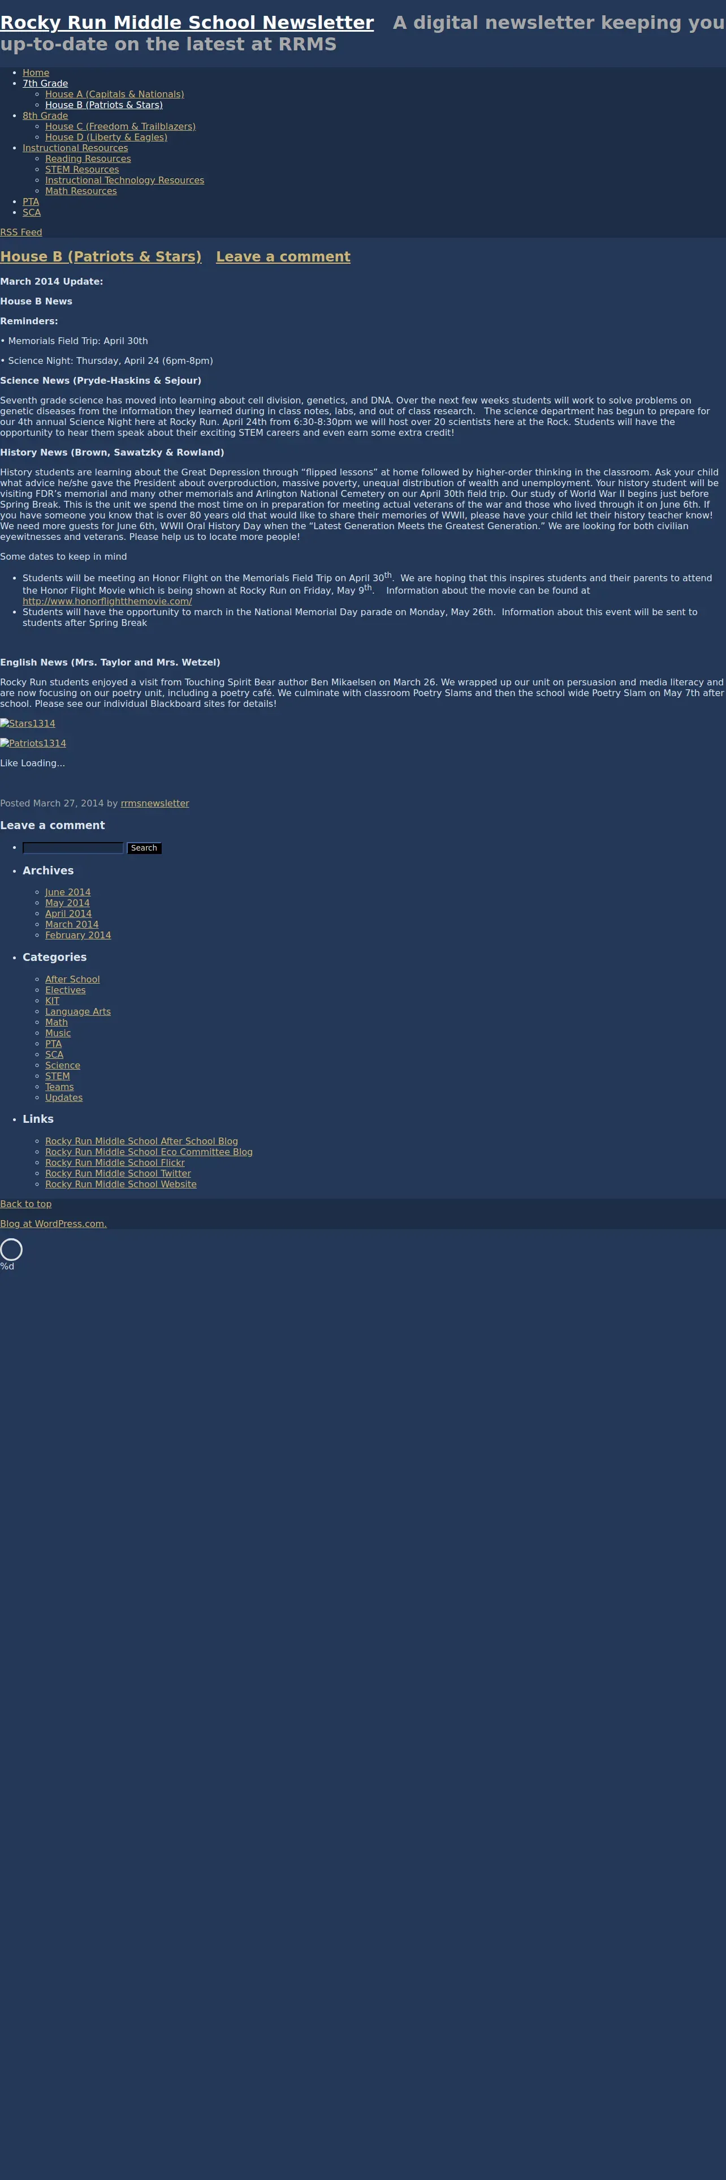Image resolution: width=726 pixels, height=2180 pixels.
Task: Open the March 2014 archive
Action: (72, 925)
